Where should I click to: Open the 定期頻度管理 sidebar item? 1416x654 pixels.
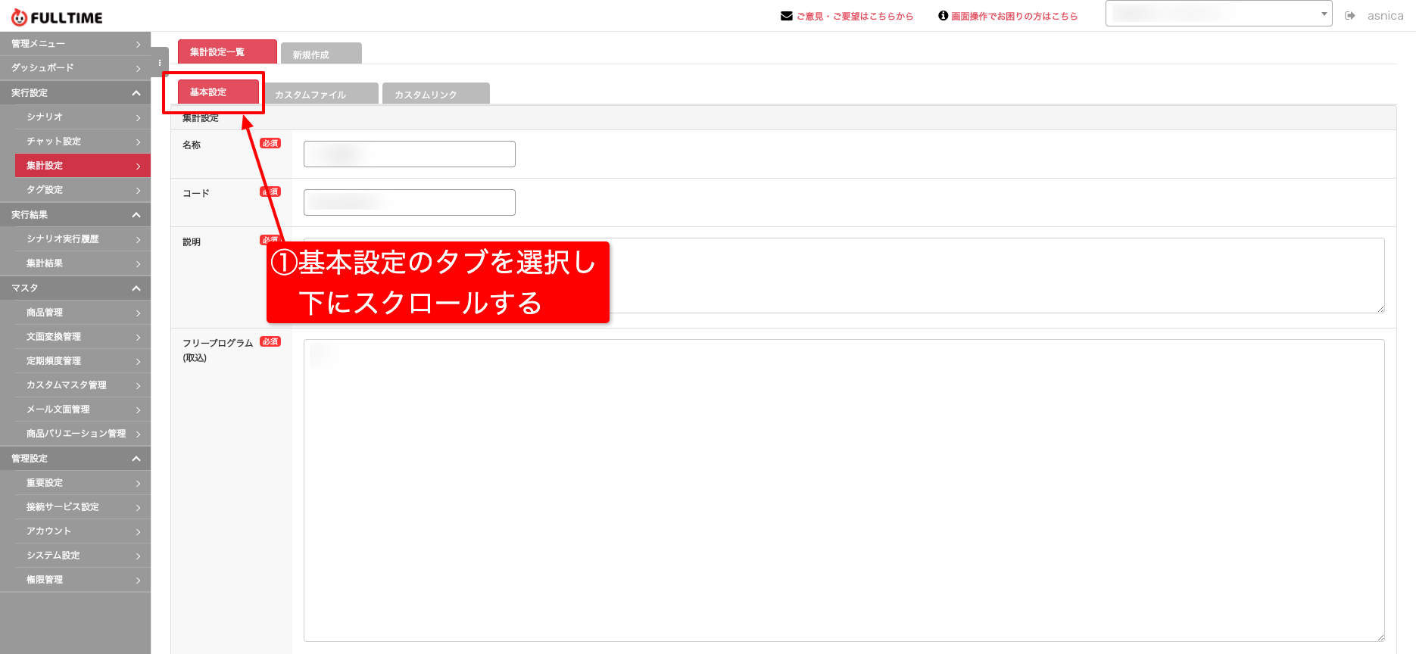[83, 360]
